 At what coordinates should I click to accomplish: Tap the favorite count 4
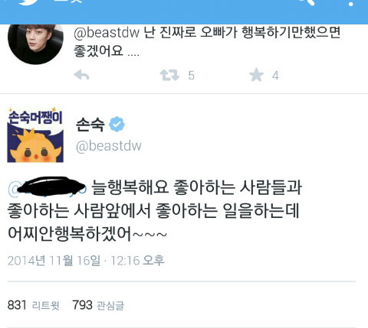tap(275, 76)
